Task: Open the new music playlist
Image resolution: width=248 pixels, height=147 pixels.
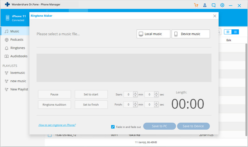Action: pyautogui.click(x=15, y=81)
